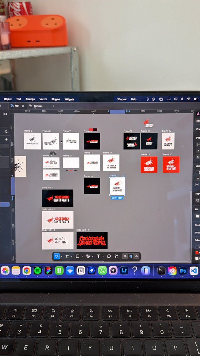200x356 pixels.
Task: Select Frame 13 red logo artboard
Action: point(149,164)
